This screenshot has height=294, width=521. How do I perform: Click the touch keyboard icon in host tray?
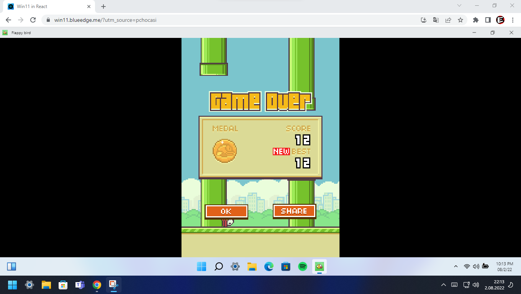454,285
